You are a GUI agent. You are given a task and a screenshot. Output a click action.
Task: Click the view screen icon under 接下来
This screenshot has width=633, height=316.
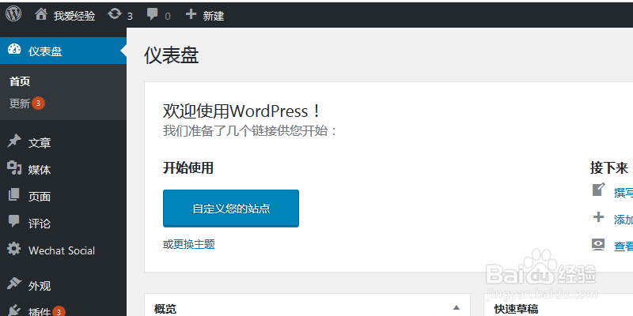click(598, 244)
